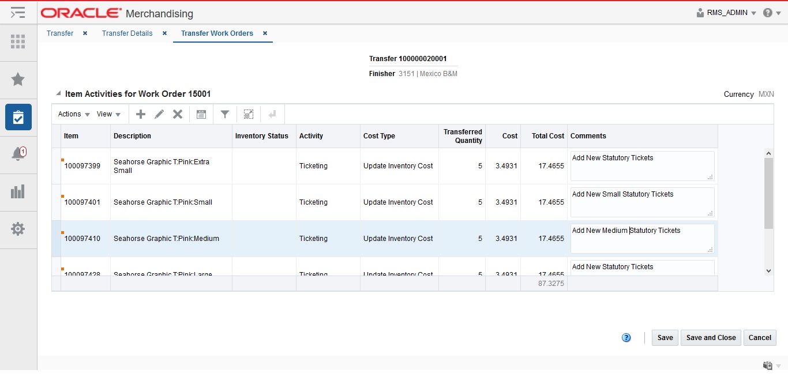Click the Save and Close button
Screen dimensions: 788x377
pos(710,338)
